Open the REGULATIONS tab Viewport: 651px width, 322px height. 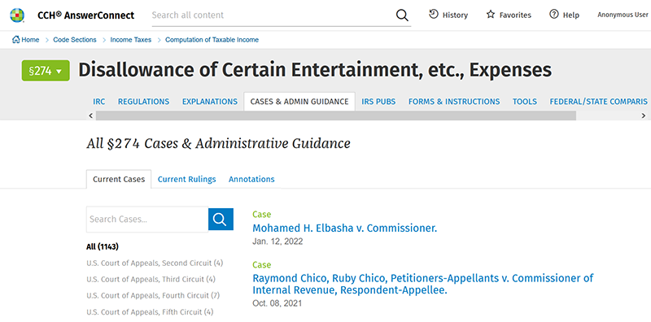144,102
